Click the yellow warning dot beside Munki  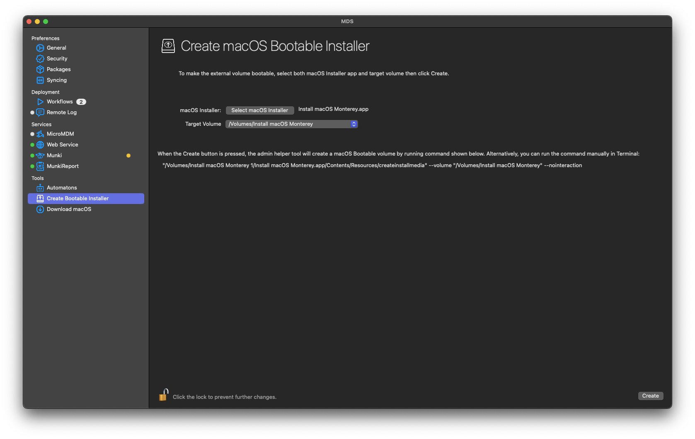128,156
